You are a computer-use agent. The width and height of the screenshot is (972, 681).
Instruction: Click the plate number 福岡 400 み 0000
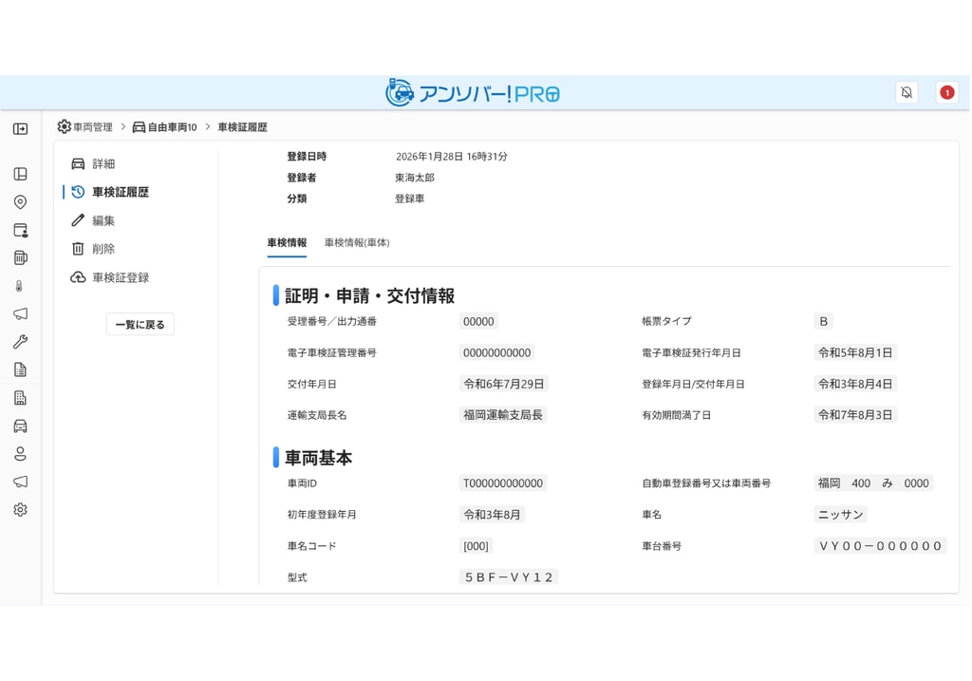coord(873,483)
